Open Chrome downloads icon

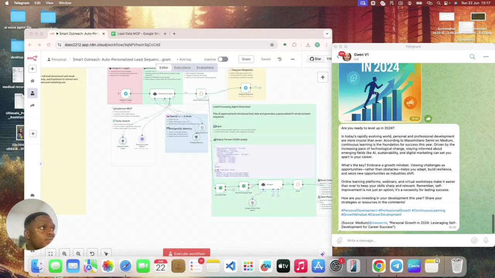pos(308,45)
